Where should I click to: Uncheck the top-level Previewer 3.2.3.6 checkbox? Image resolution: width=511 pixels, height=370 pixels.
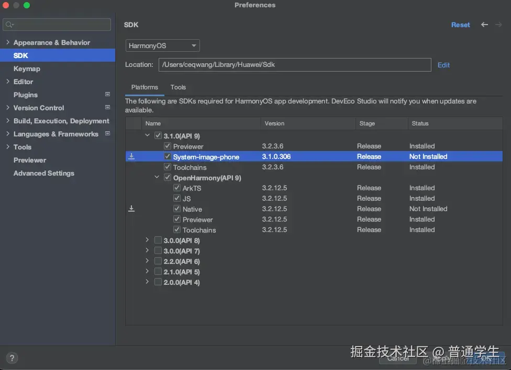point(168,146)
